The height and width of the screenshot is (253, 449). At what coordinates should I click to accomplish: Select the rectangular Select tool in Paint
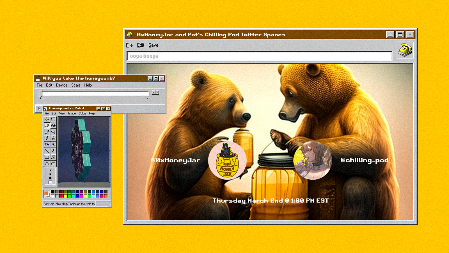(x=53, y=119)
